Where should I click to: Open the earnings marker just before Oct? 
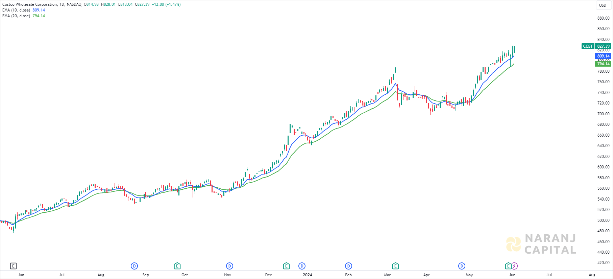tap(177, 266)
